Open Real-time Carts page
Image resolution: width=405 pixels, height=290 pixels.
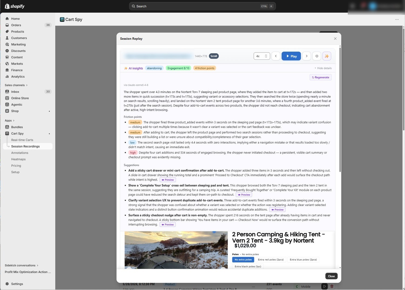22,140
